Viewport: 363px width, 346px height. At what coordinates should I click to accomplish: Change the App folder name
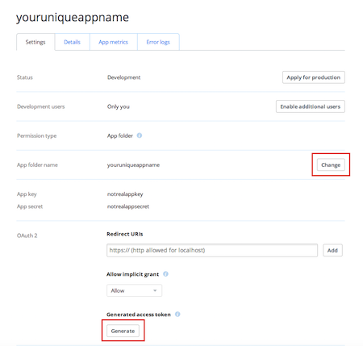331,165
